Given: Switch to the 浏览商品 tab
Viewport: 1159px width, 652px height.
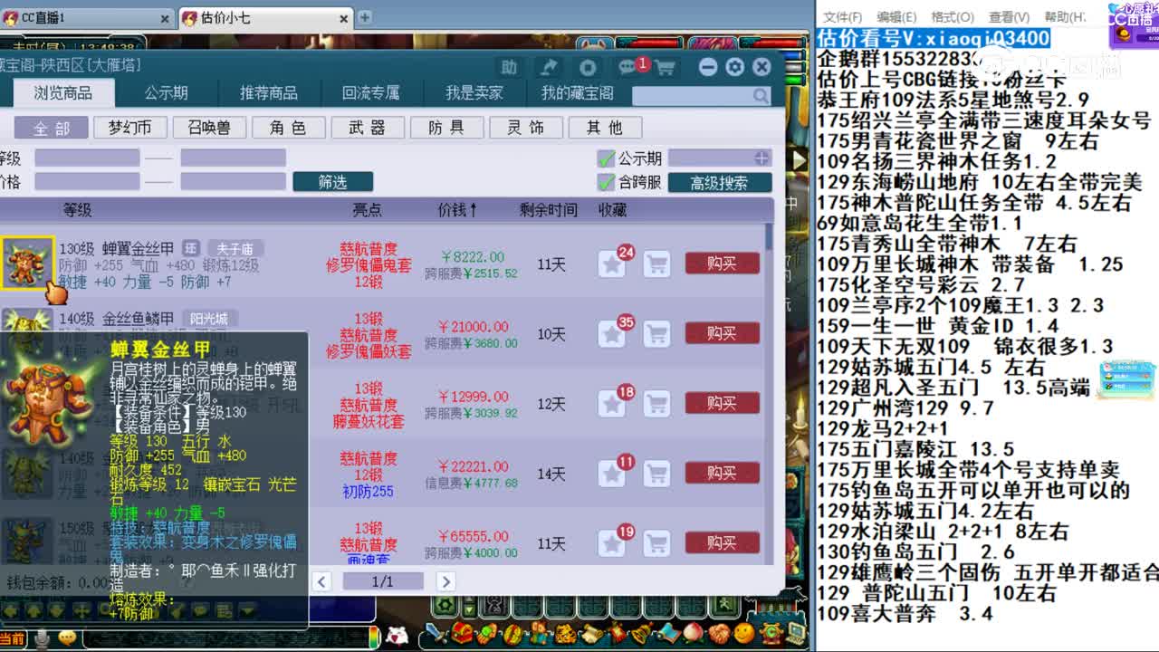Looking at the screenshot, I should click(x=63, y=93).
